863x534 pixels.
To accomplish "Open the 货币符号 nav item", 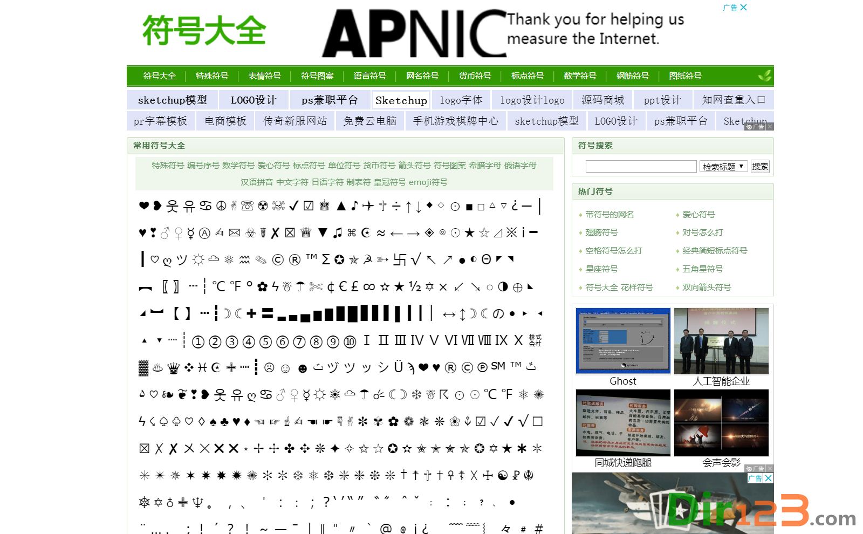I will (x=475, y=76).
